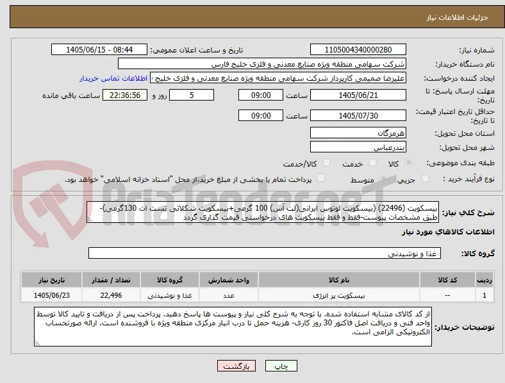
Task: Click the request creator field علیرضا صمیمی
Action: click(278, 78)
